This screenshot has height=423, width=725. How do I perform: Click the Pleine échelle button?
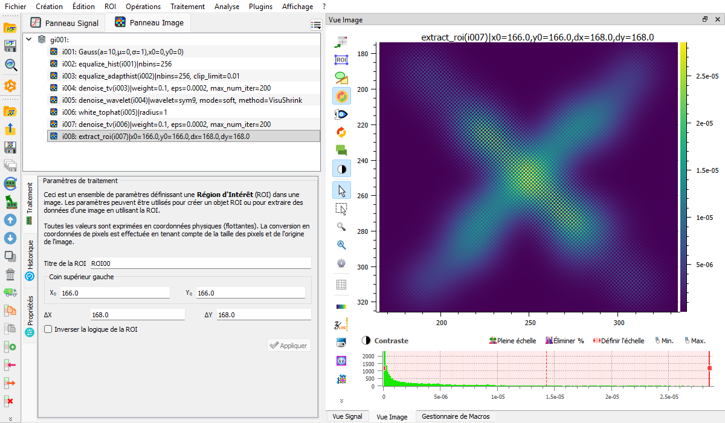[512, 341]
